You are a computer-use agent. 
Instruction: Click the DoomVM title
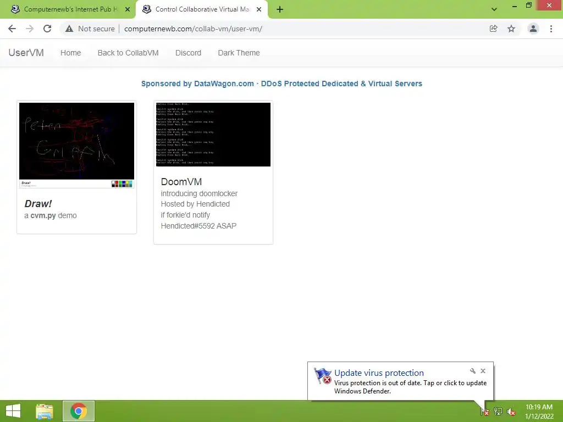(x=181, y=181)
